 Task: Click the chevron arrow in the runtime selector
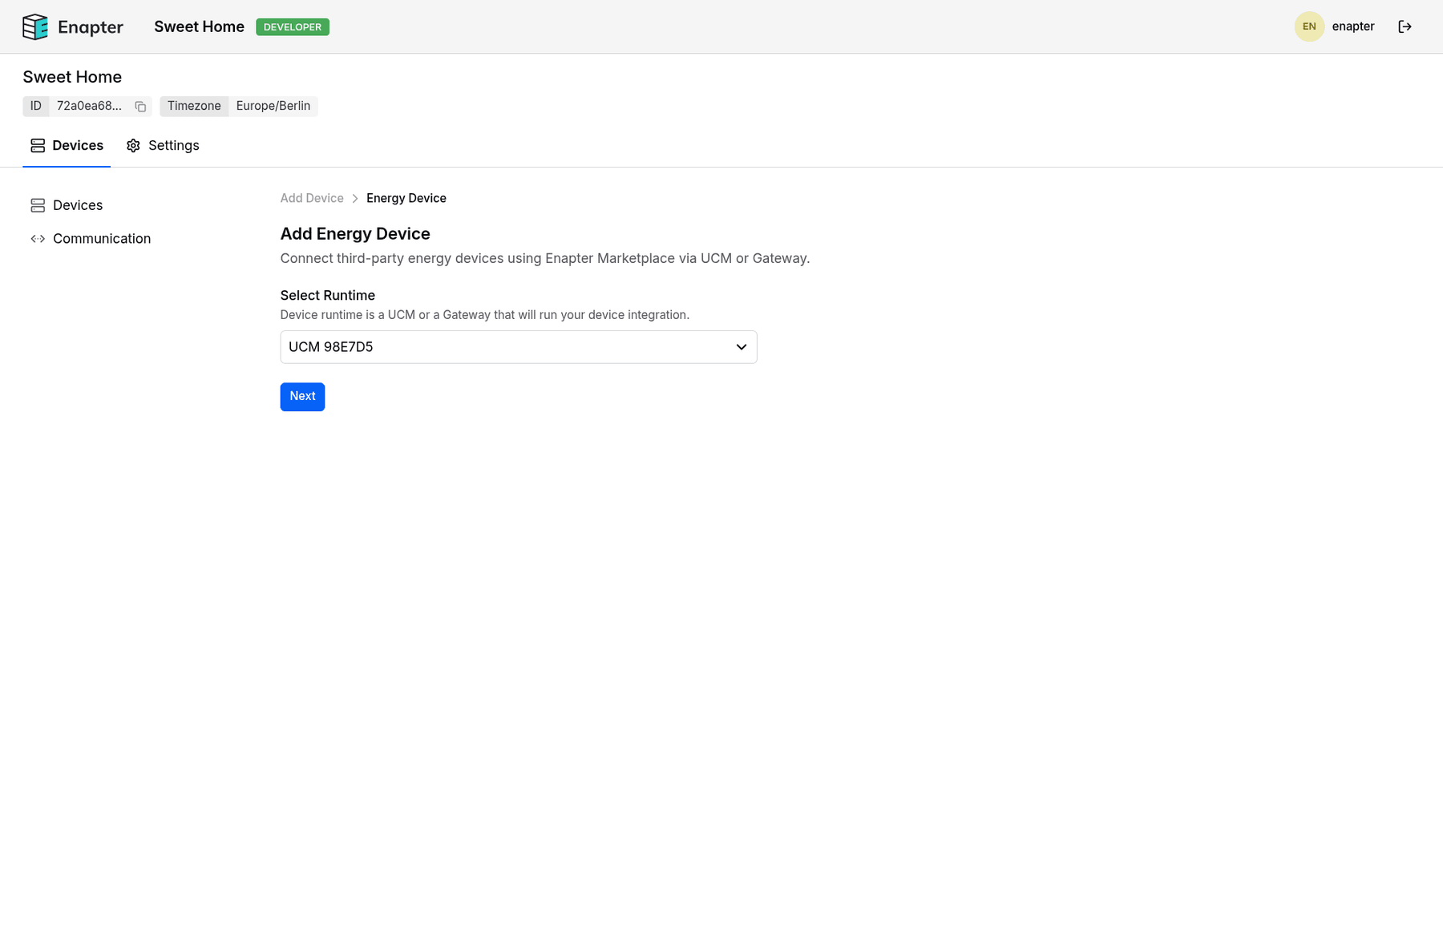741,347
